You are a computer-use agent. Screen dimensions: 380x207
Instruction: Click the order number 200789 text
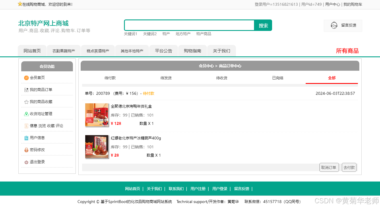[x=103, y=94]
